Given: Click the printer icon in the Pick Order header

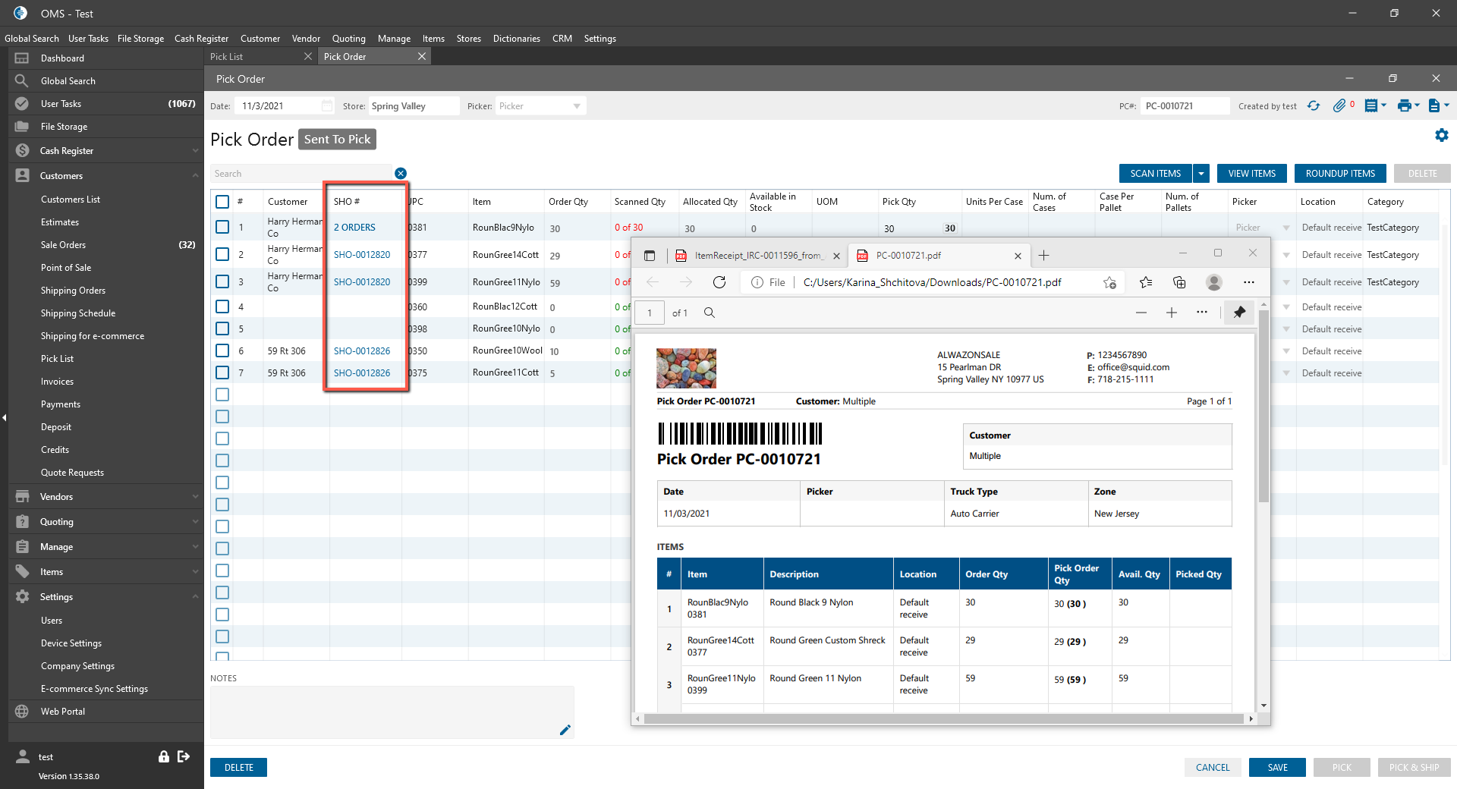Looking at the screenshot, I should (x=1404, y=106).
